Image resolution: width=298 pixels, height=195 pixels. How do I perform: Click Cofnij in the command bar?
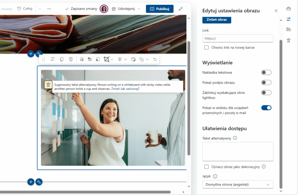tap(25, 9)
